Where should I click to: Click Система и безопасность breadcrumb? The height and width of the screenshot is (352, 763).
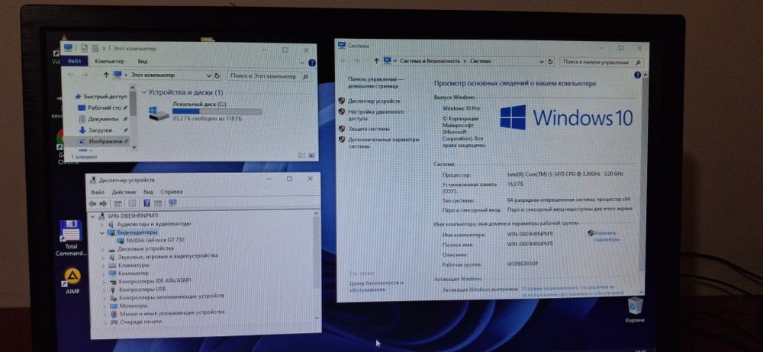click(430, 61)
